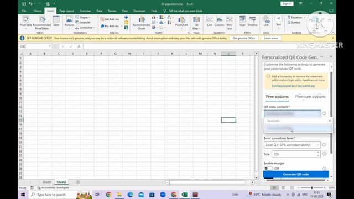Switch to the Data tab
This screenshot has height=199, width=354.
pos(100,11)
